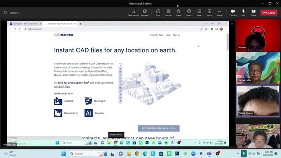281x158 pixels.
Task: Expand the system tray hidden icons chevron
Action: [x=238, y=154]
